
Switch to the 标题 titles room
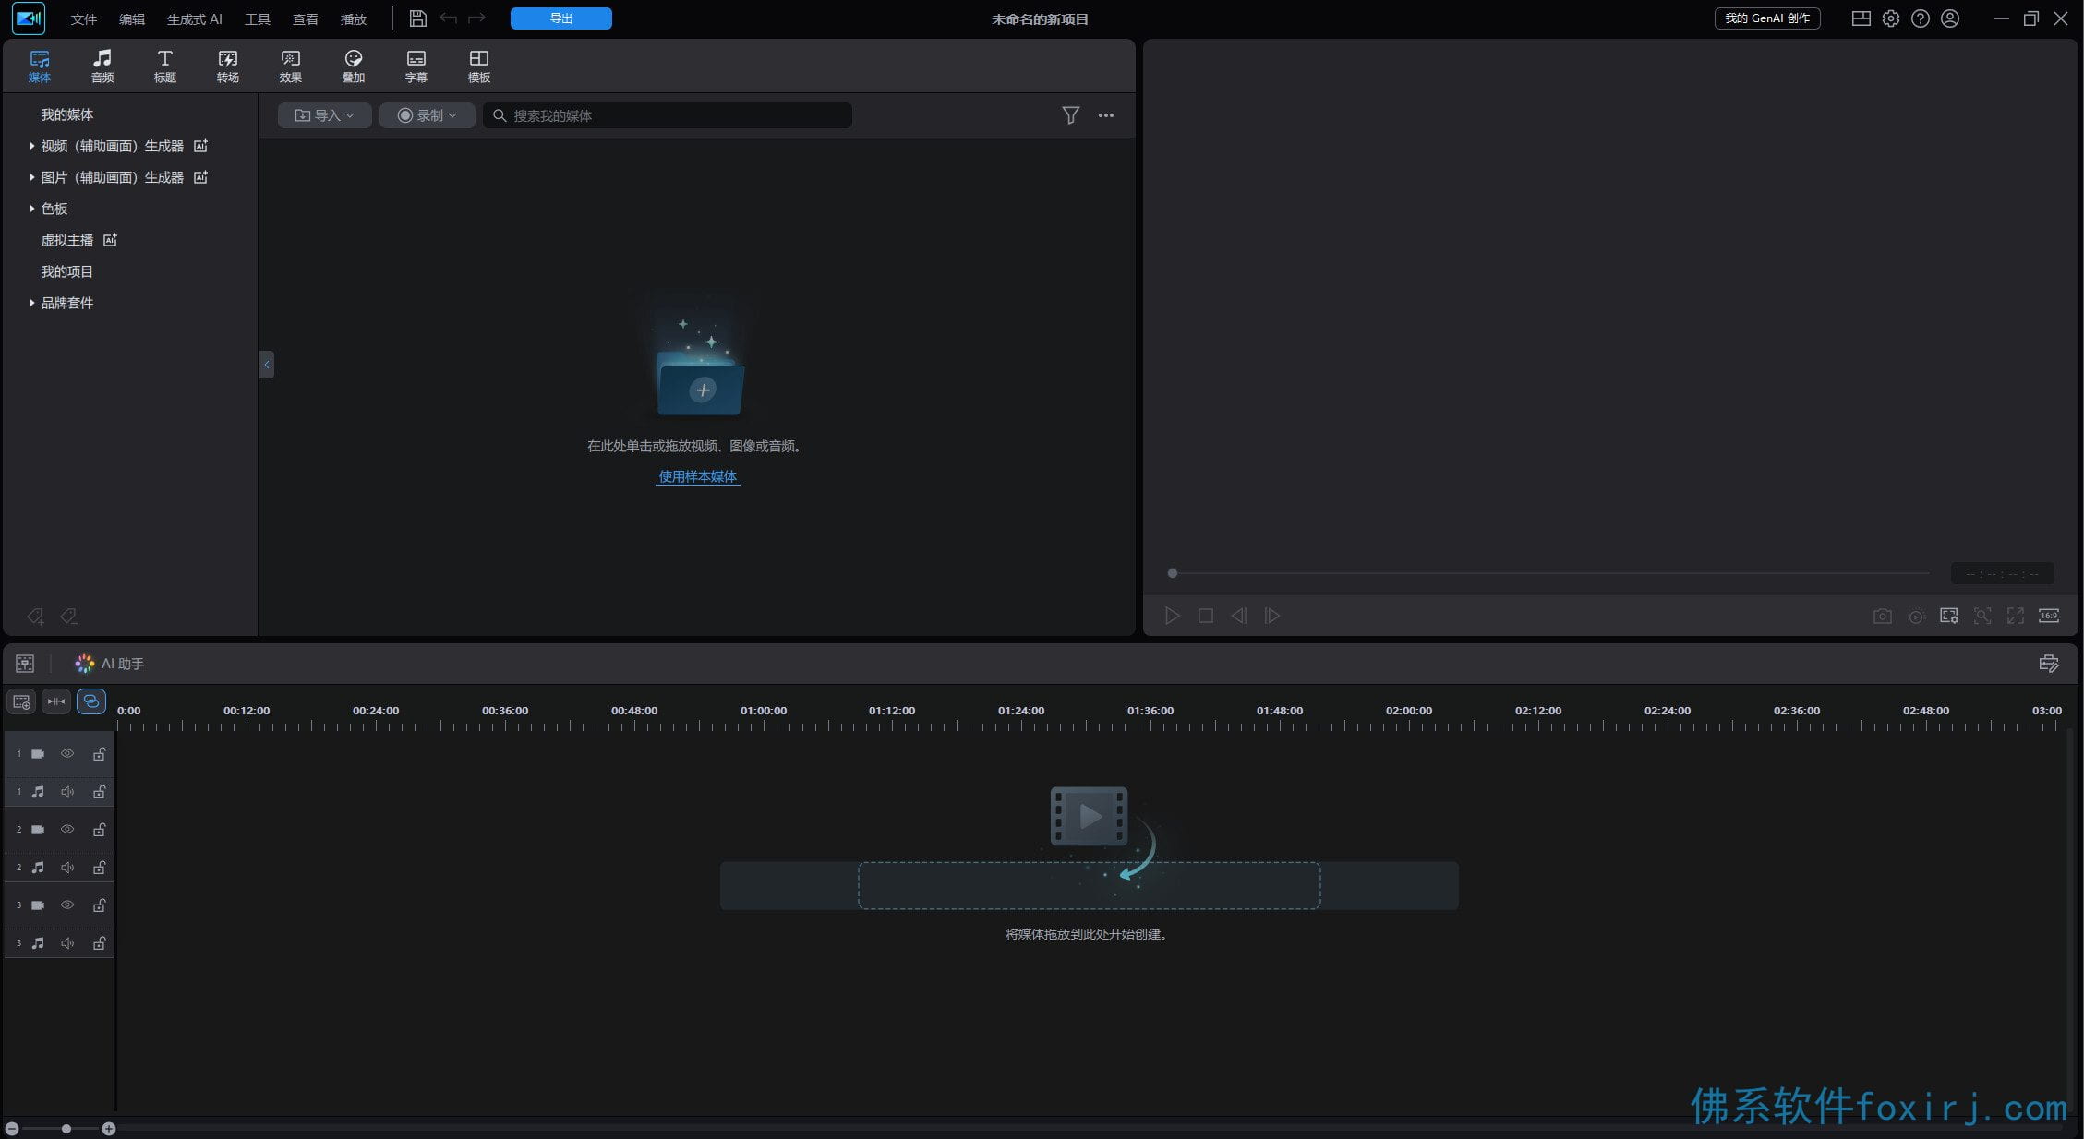click(165, 66)
